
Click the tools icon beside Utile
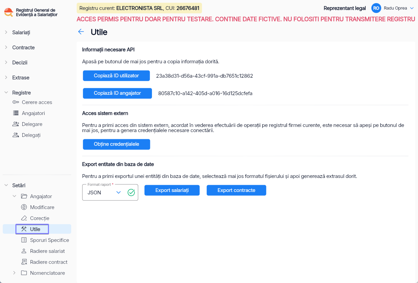click(x=24, y=229)
